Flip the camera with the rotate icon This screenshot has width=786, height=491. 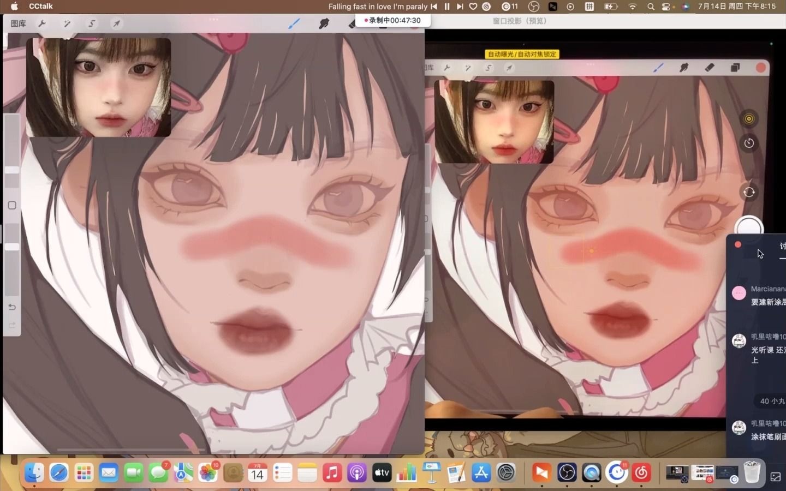point(749,192)
